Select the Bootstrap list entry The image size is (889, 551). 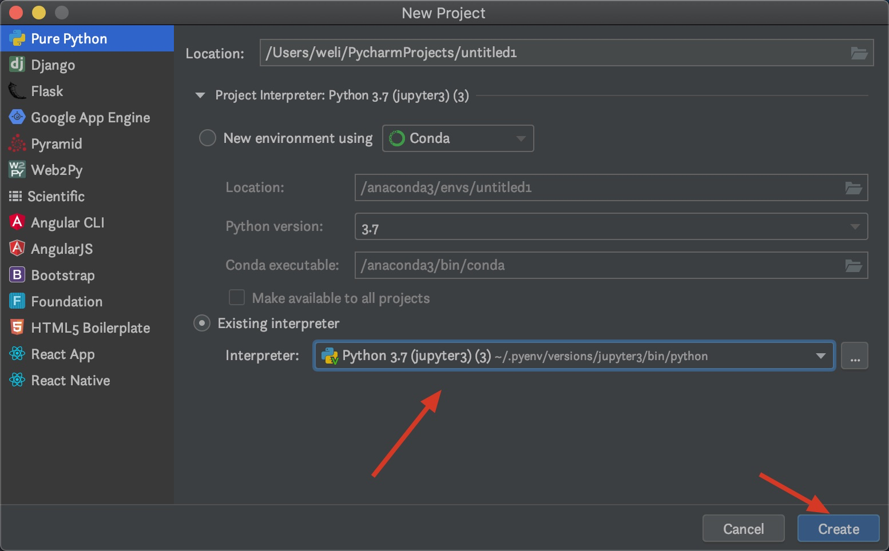[x=87, y=275]
